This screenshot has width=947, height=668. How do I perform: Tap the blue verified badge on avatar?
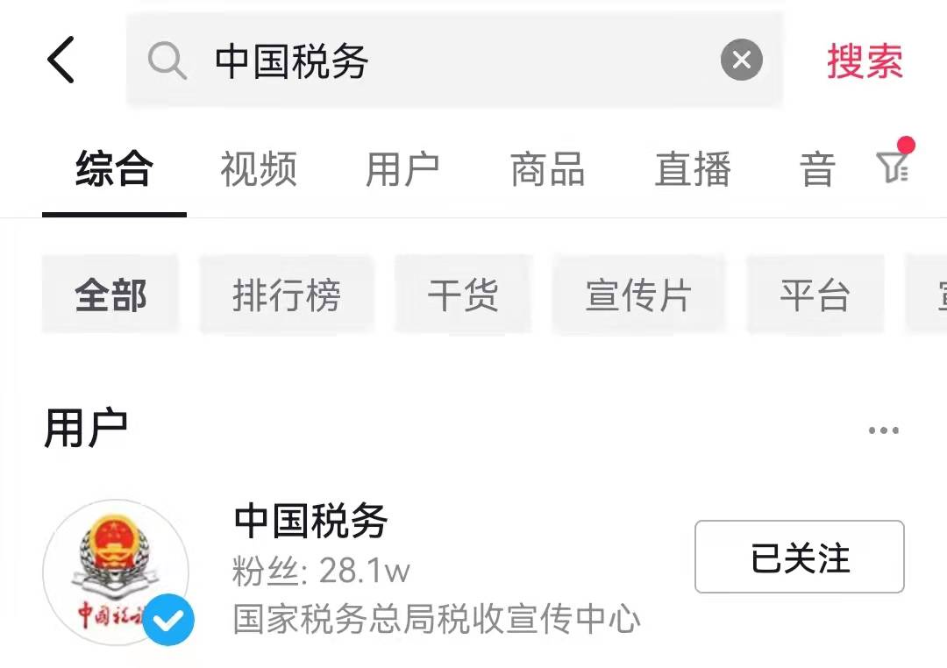pyautogui.click(x=168, y=619)
